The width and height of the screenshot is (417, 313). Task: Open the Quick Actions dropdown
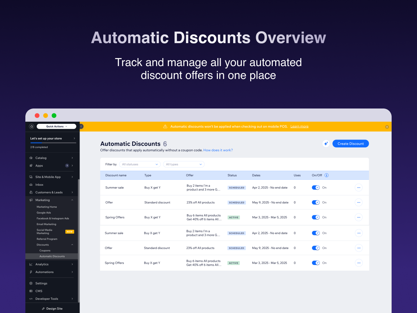point(57,127)
